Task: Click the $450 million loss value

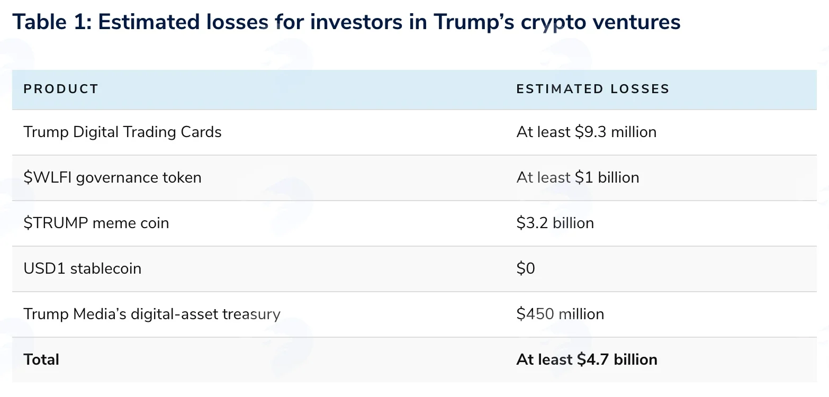Action: [x=560, y=314]
